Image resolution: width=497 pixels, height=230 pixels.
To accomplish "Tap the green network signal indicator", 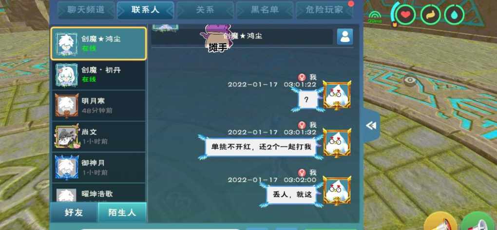I will point(375,17).
